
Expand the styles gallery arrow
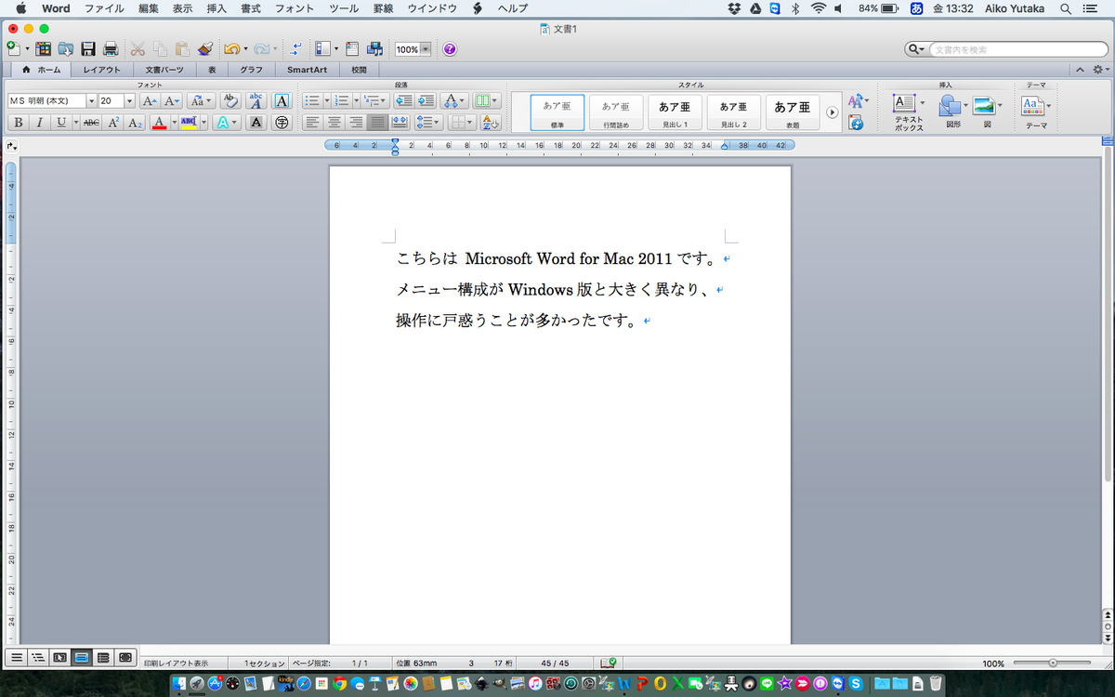point(833,112)
